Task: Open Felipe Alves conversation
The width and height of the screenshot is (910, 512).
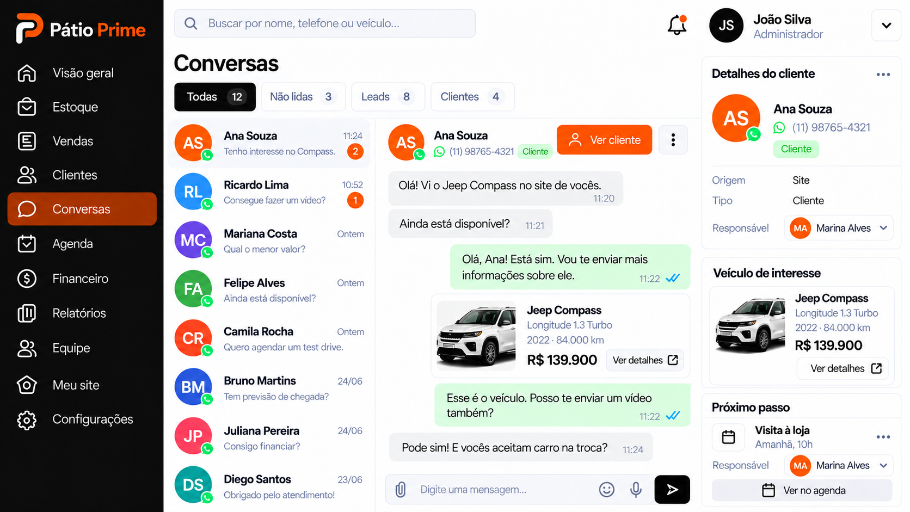Action: [269, 290]
